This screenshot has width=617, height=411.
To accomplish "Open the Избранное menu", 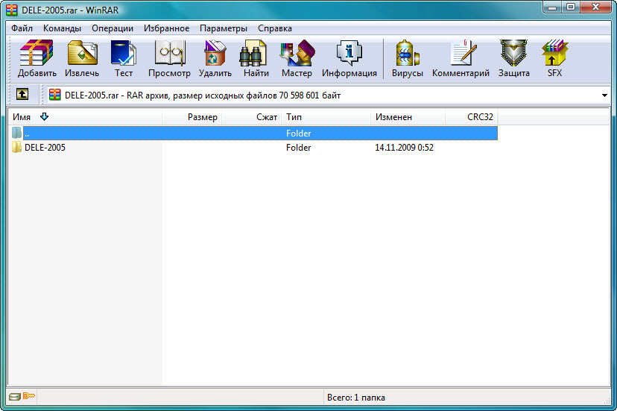I will (x=166, y=28).
